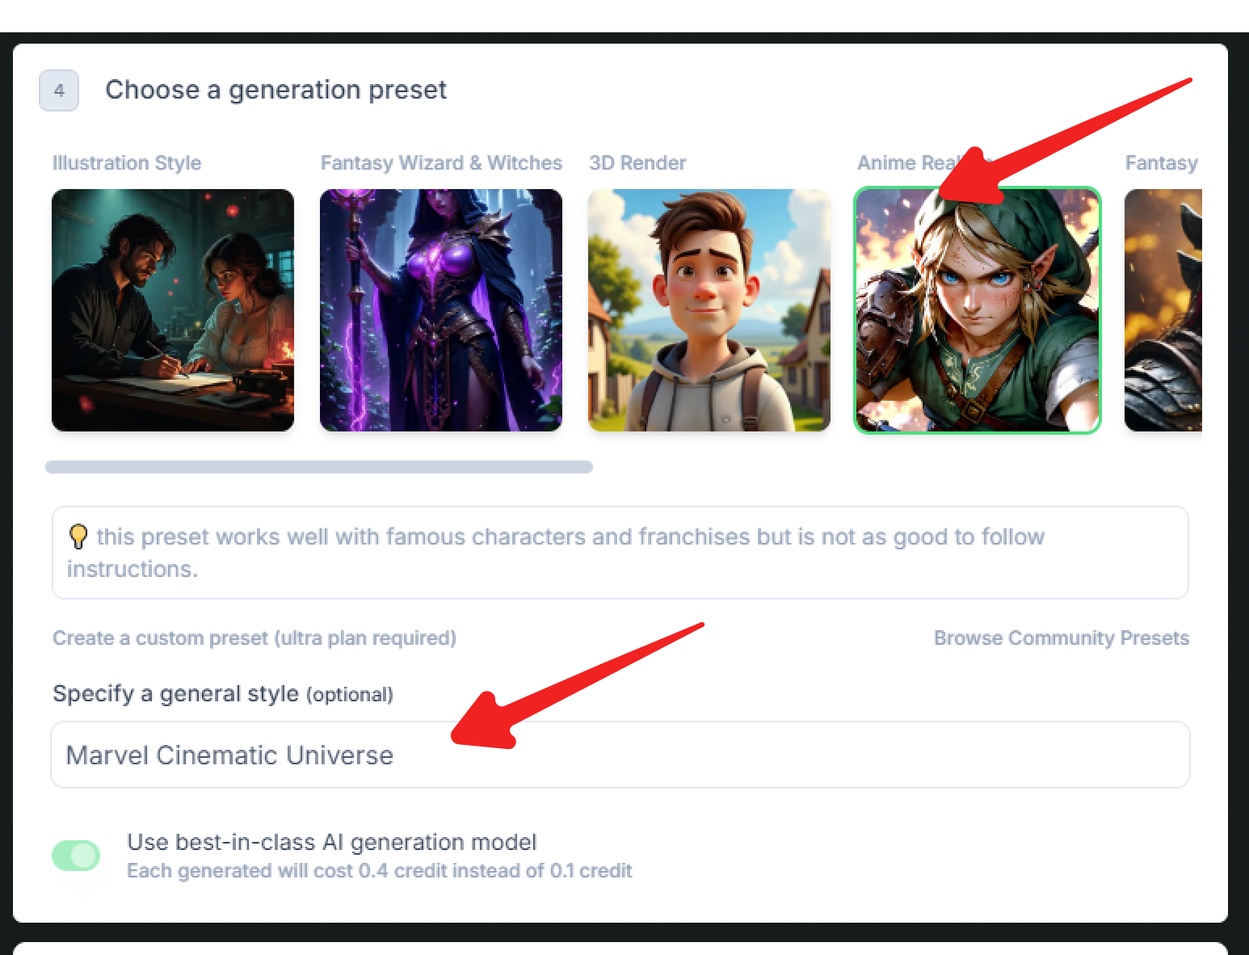Open Browse Community Presets
The image size is (1249, 955).
point(1061,638)
